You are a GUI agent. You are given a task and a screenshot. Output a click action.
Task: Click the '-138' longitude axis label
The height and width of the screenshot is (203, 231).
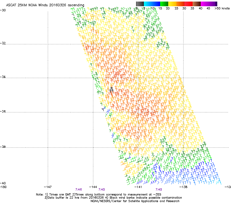coord(183,187)
